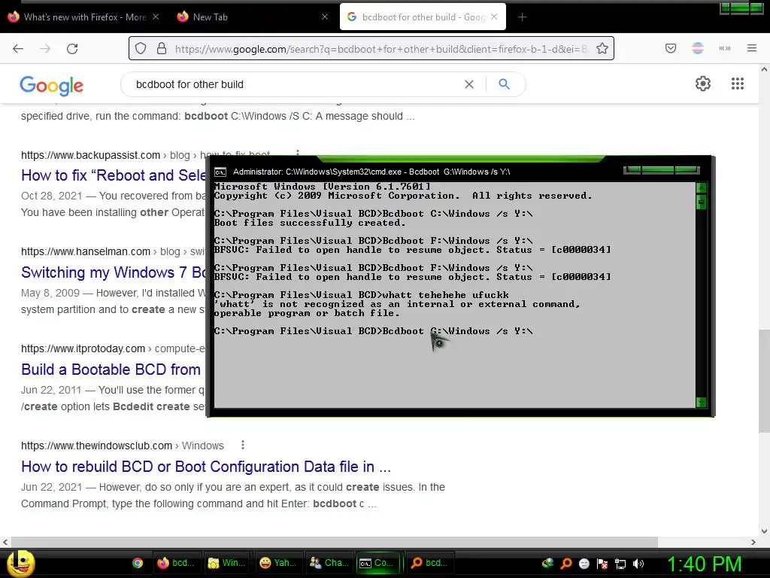
Task: Go back using the Firefox back arrow
Action: coord(18,49)
